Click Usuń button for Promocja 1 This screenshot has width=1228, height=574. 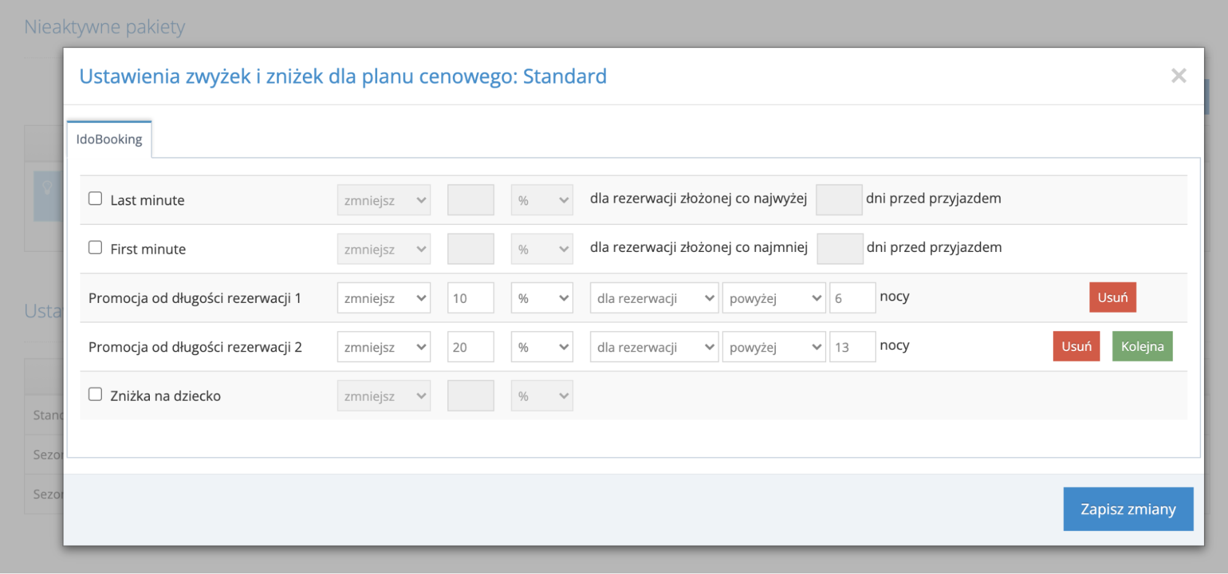click(1112, 297)
